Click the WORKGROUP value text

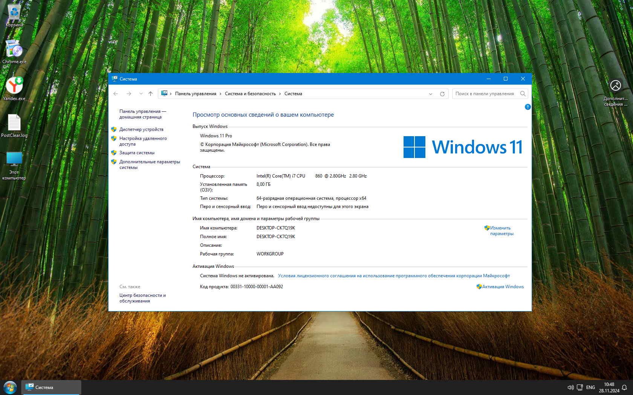(x=270, y=254)
